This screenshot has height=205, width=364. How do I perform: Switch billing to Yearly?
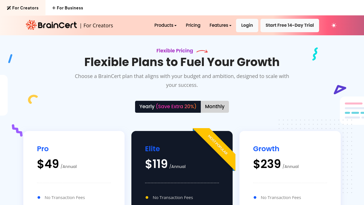(168, 106)
